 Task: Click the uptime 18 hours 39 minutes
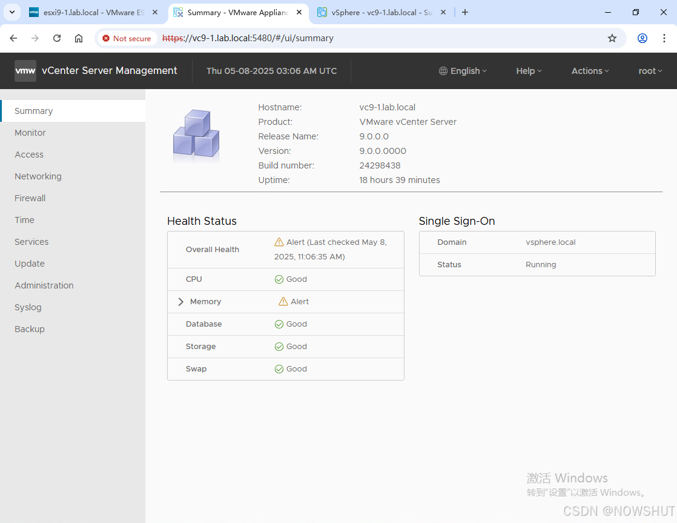coord(400,180)
